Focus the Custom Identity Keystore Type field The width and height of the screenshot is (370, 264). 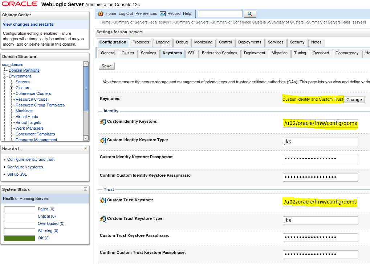tap(320, 142)
